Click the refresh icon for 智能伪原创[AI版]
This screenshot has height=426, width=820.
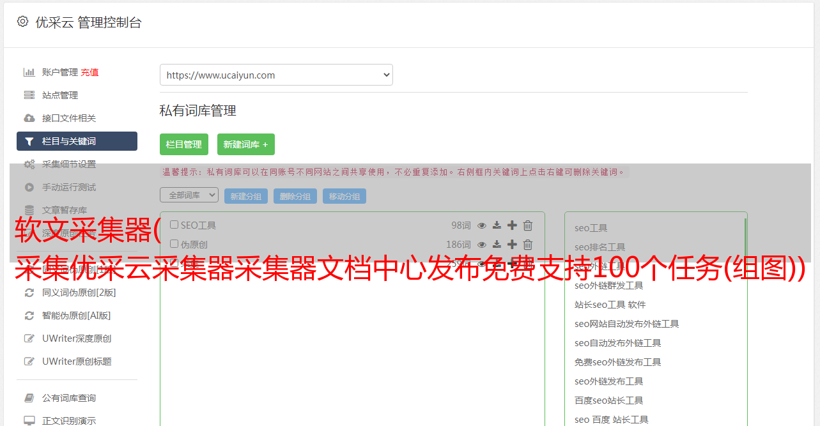point(29,316)
